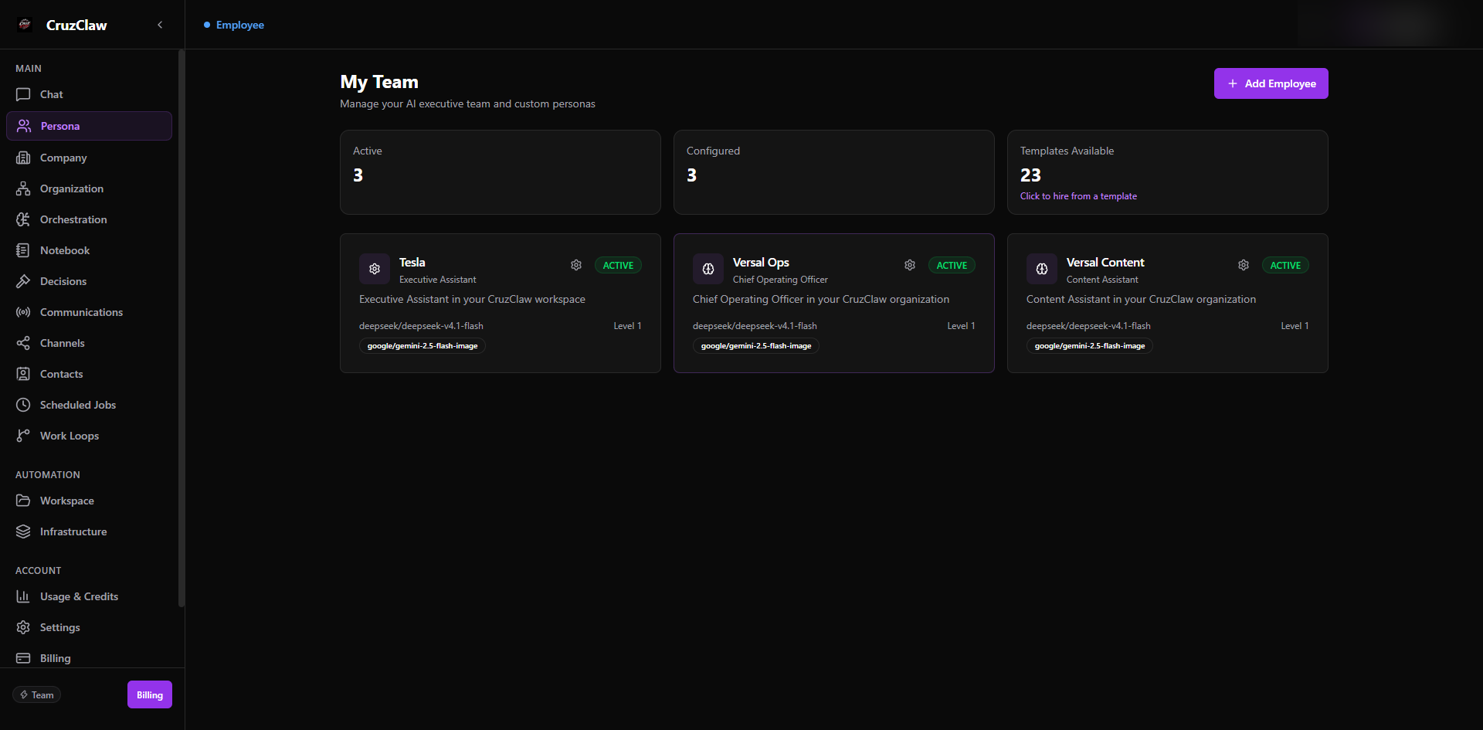Image resolution: width=1483 pixels, height=730 pixels.
Task: Select Company in the sidebar
Action: [x=89, y=158]
